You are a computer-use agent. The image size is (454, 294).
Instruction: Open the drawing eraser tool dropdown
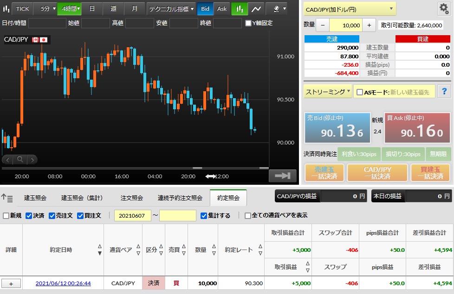[280, 9]
